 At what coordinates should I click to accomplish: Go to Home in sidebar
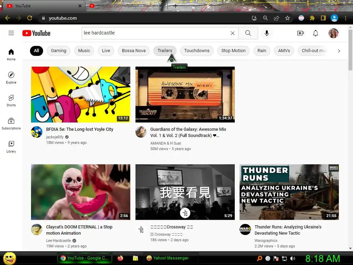[11, 55]
